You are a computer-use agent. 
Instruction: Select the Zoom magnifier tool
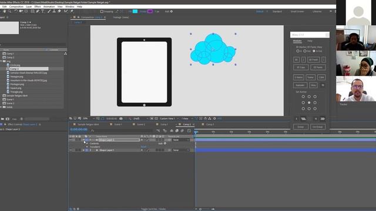(x=9, y=11)
